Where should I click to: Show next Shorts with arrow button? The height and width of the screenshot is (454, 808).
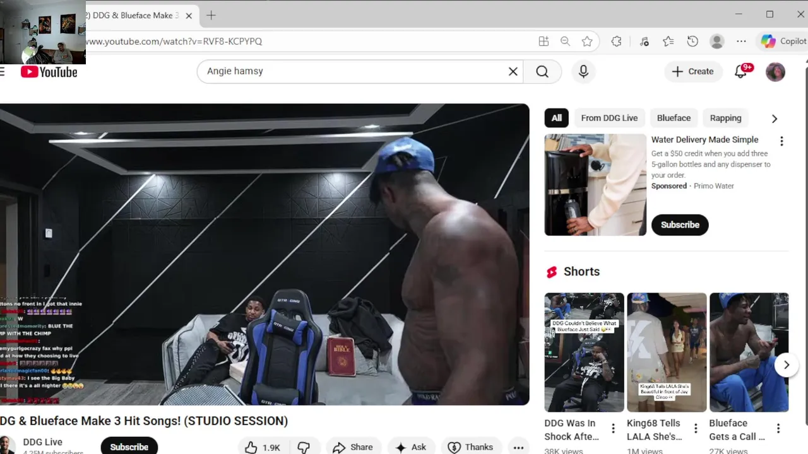coord(786,364)
